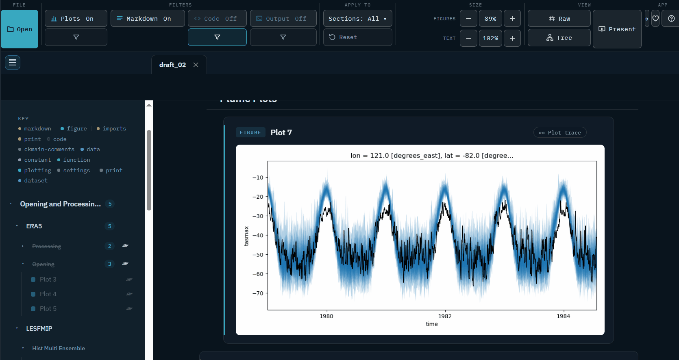
Task: Open the Sections: All dropdown
Action: coord(358,19)
